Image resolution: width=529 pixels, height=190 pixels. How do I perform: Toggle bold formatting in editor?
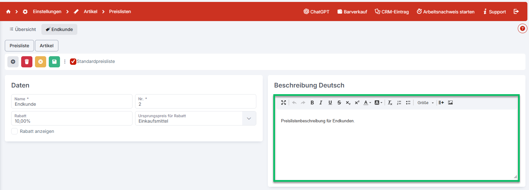click(x=312, y=103)
